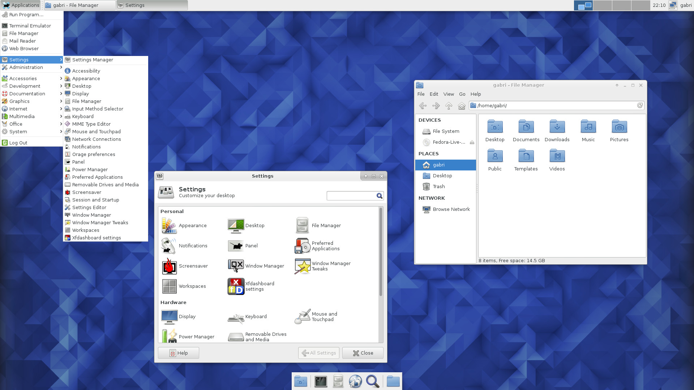The image size is (694, 390).
Task: Eject the Fedora-Live device
Action: [472, 142]
